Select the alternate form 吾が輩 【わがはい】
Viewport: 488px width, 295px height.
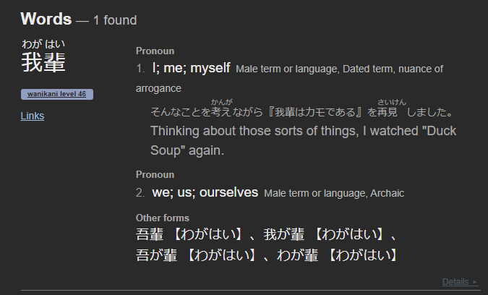(195, 255)
